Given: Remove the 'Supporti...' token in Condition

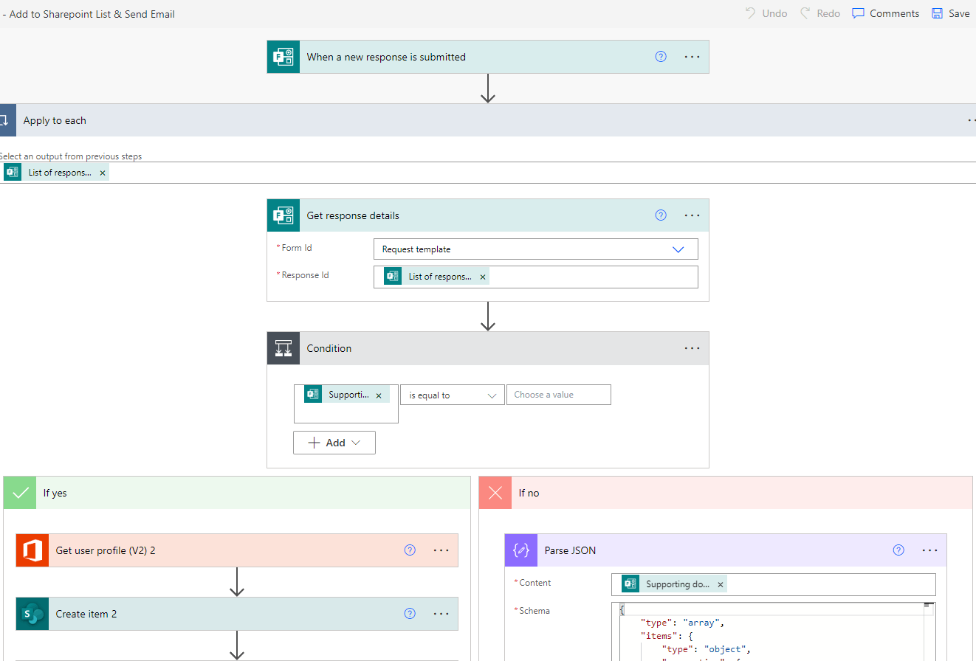Looking at the screenshot, I should click(379, 395).
